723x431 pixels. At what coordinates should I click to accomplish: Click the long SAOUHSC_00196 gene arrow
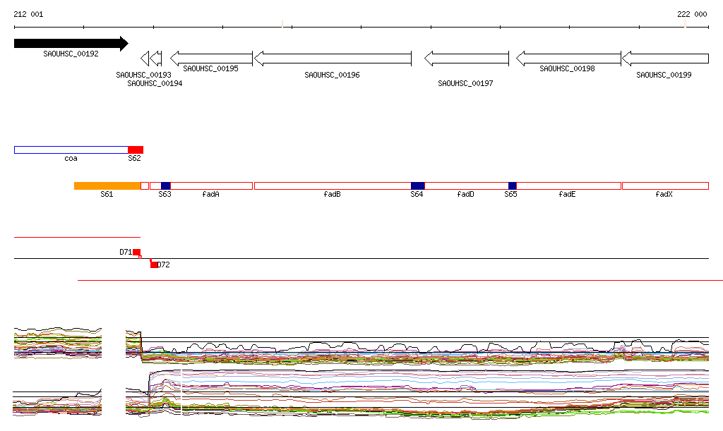(x=332, y=59)
